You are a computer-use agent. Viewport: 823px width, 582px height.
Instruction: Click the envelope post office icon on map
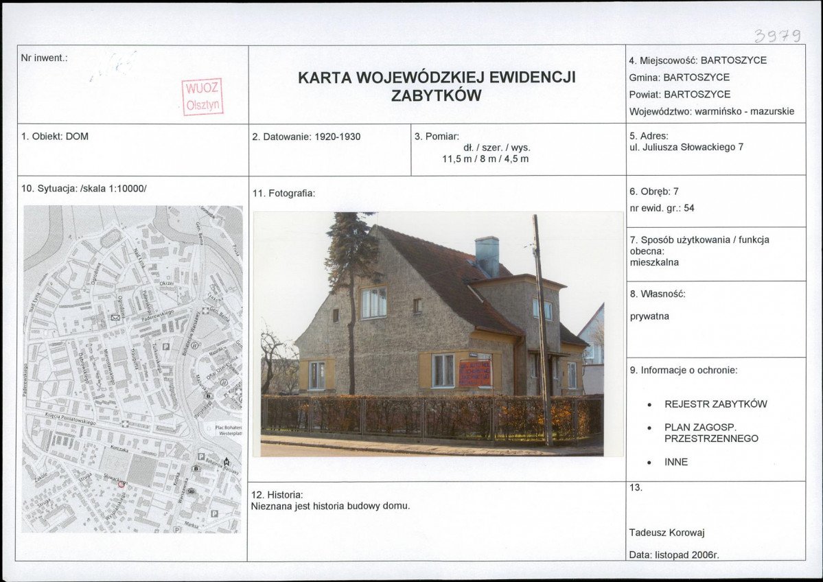click(x=115, y=318)
